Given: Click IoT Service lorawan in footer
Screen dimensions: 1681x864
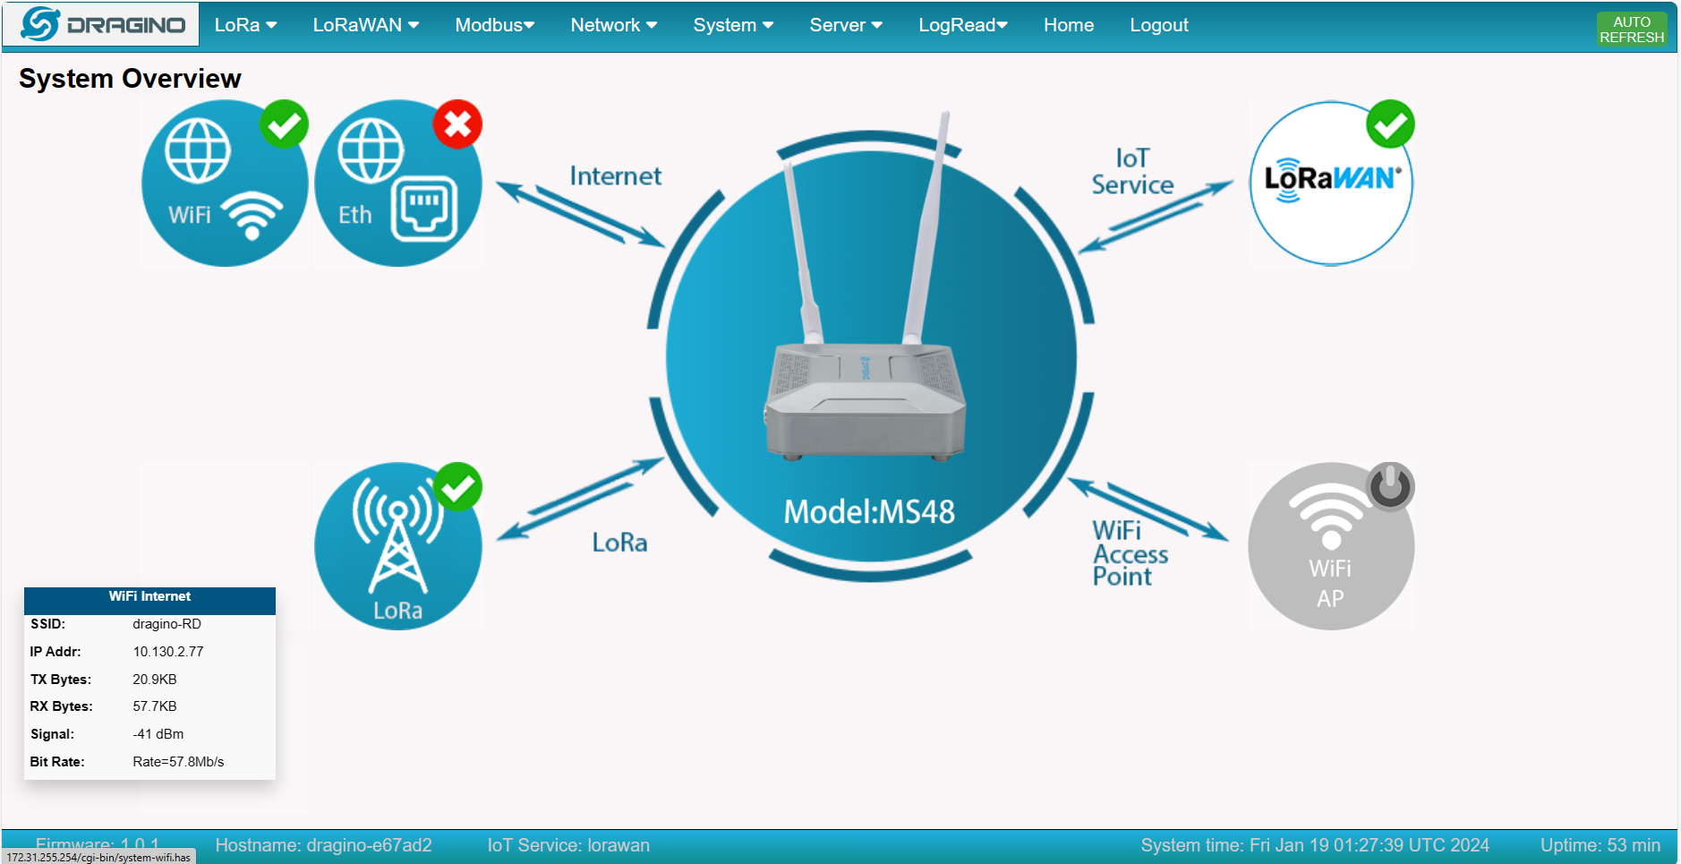Looking at the screenshot, I should coord(568,845).
